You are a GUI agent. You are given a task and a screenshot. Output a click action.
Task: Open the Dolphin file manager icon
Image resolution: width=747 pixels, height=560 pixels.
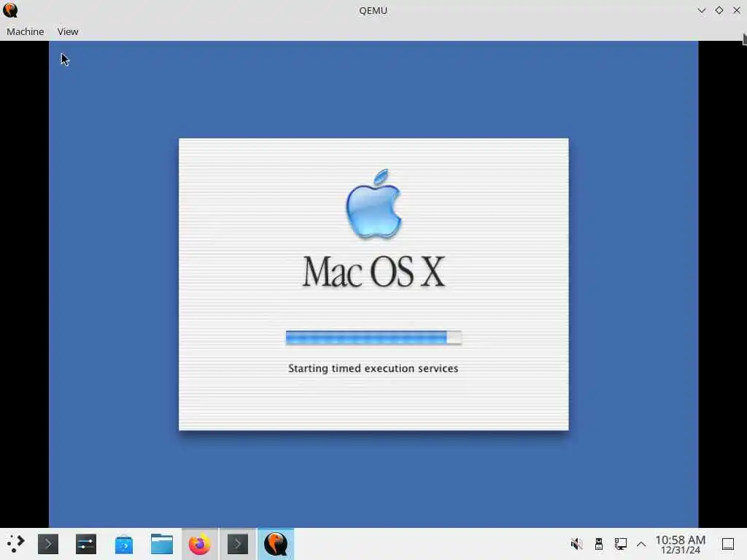coord(162,544)
